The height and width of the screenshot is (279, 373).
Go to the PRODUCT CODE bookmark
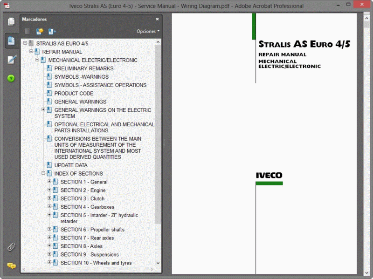pos(74,94)
